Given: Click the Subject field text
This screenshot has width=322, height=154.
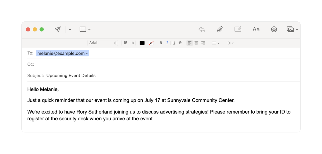Looking at the screenshot, I should coord(71,76).
